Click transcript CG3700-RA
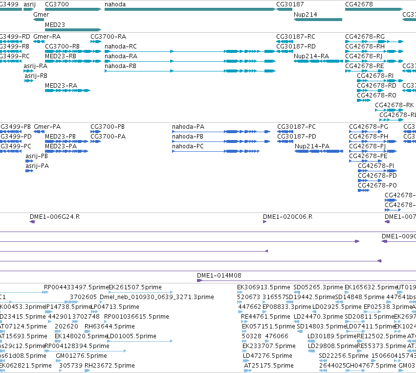 96,42
